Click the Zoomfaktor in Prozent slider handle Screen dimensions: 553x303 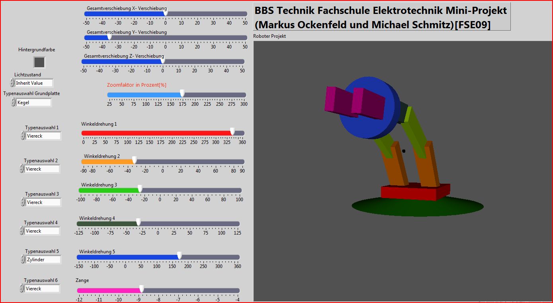point(182,93)
